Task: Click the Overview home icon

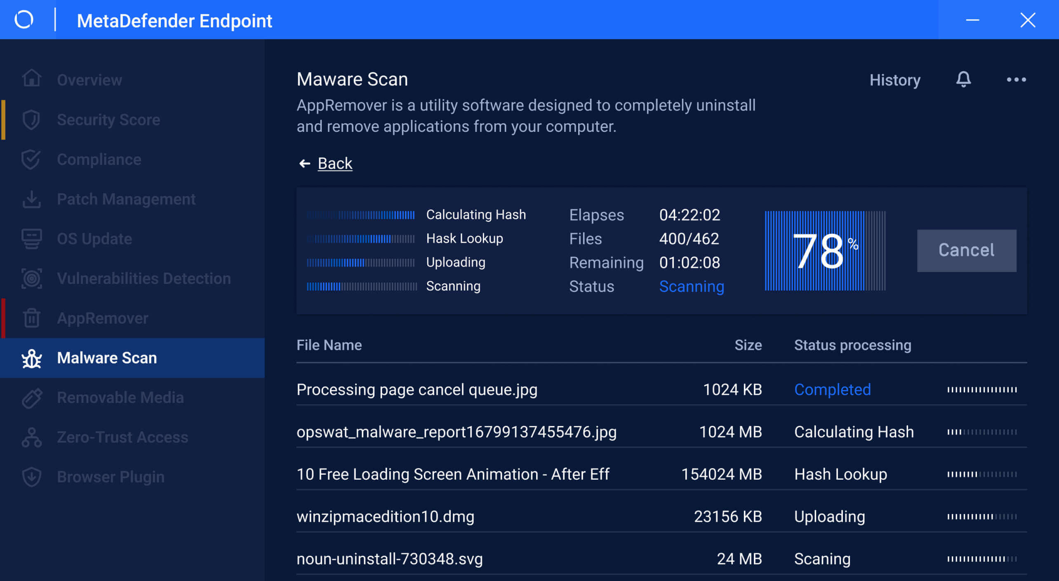Action: [31, 79]
